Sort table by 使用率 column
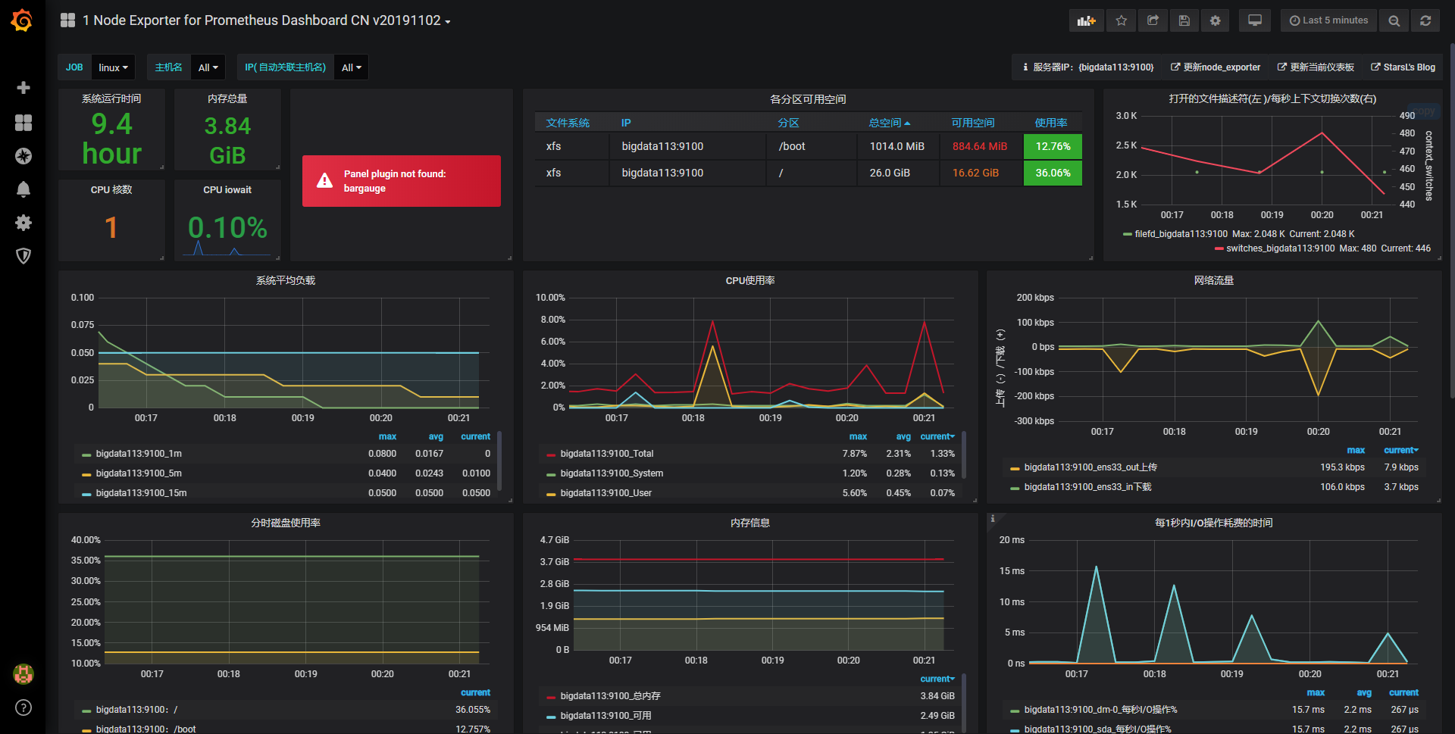 pyautogui.click(x=1051, y=123)
